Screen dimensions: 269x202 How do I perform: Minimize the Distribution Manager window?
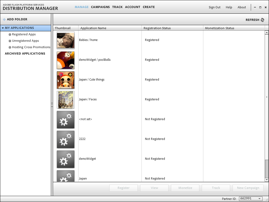coord(255,7)
